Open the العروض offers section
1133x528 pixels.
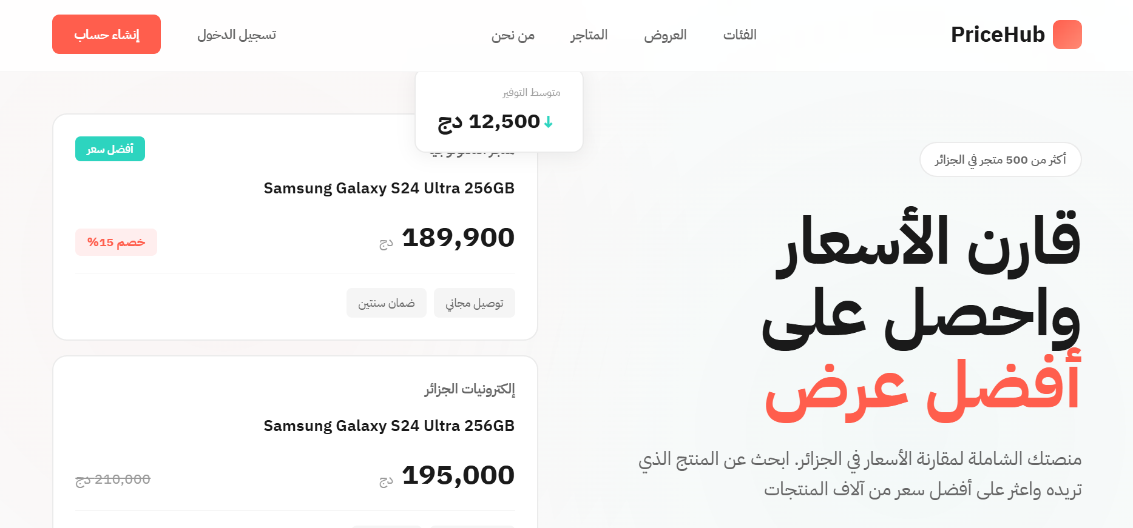[666, 35]
